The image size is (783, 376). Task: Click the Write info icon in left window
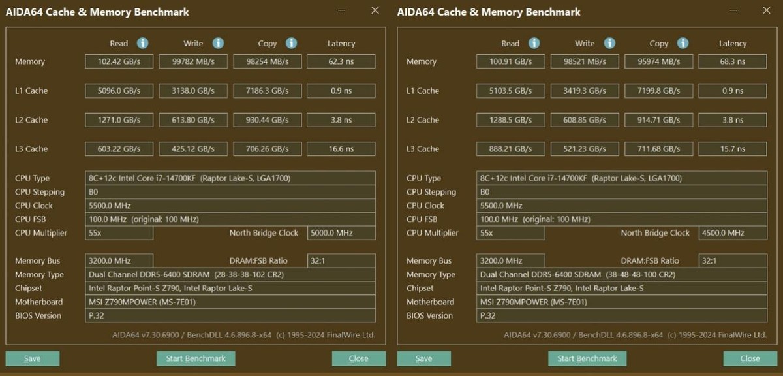click(x=218, y=43)
